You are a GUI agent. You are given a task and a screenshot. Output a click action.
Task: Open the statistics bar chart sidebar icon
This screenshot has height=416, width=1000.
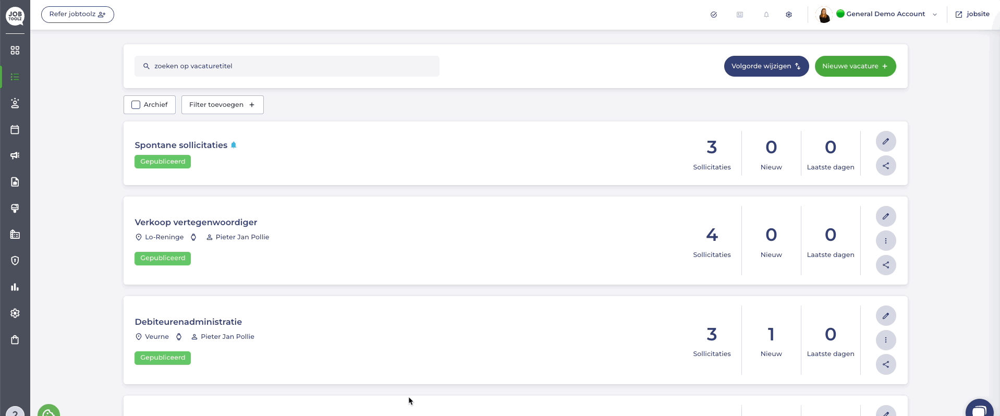coord(15,287)
